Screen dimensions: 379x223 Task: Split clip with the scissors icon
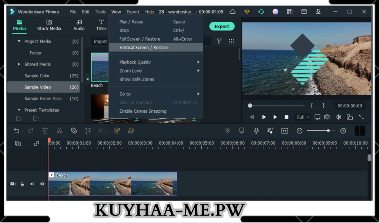(x=60, y=131)
